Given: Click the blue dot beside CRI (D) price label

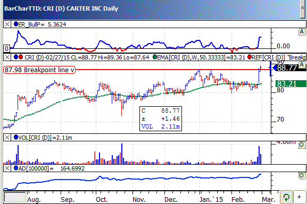Looking at the screenshot, I should coord(16,57).
